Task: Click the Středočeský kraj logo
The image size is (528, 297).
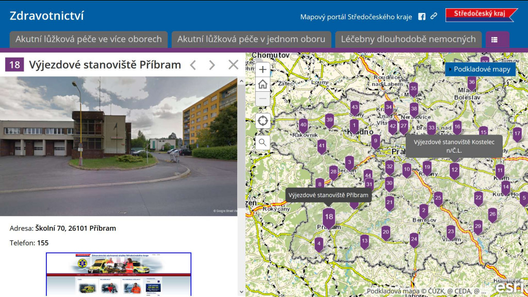Action: click(x=481, y=15)
